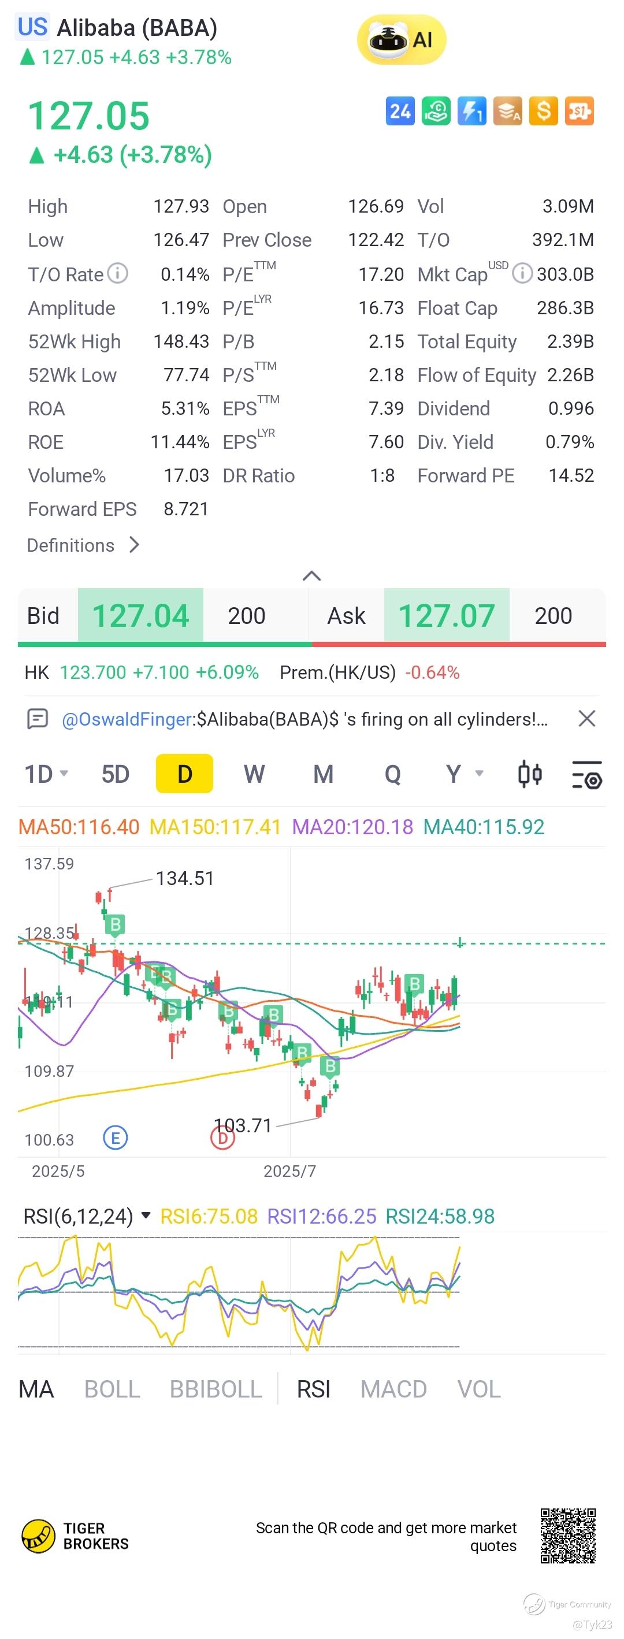Tap the 134.51 high price label

184,878
